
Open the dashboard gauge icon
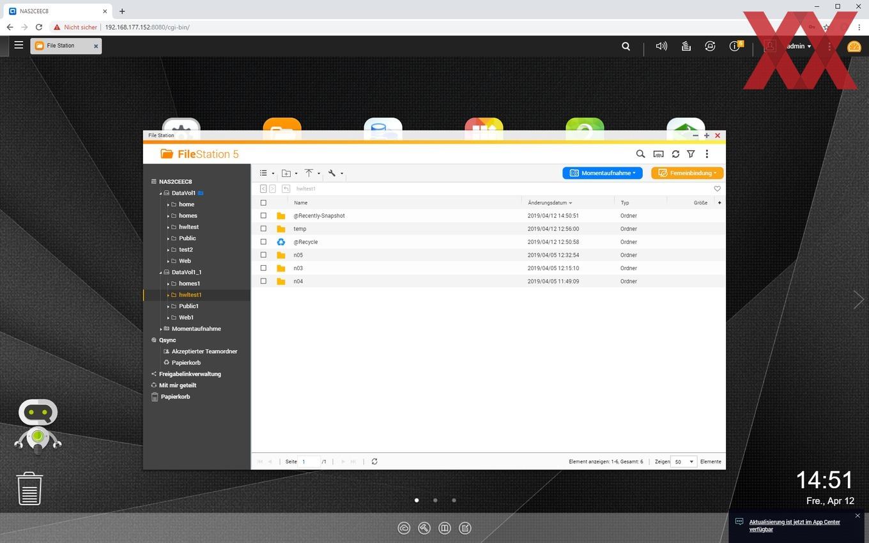(854, 46)
